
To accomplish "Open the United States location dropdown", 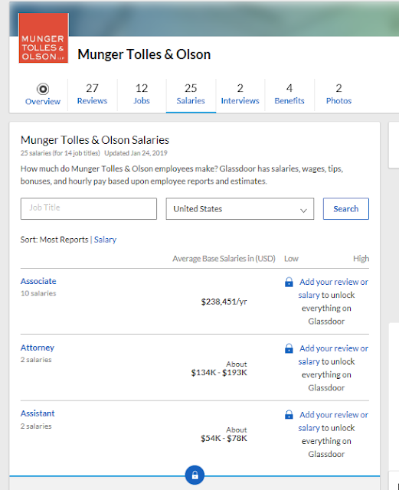I will [x=240, y=209].
